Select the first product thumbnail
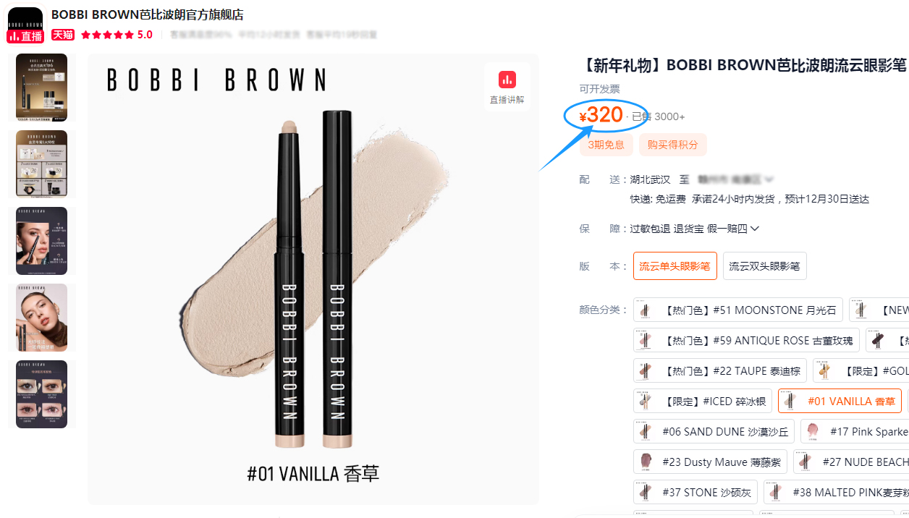The image size is (909, 518). tap(42, 88)
